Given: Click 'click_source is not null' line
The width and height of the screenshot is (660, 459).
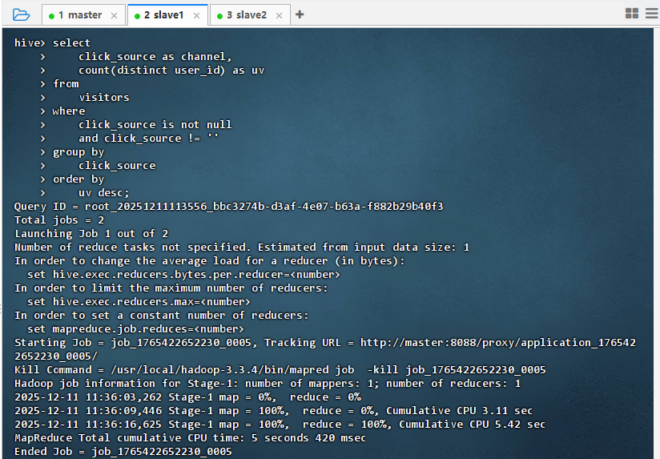Looking at the screenshot, I should tap(155, 125).
